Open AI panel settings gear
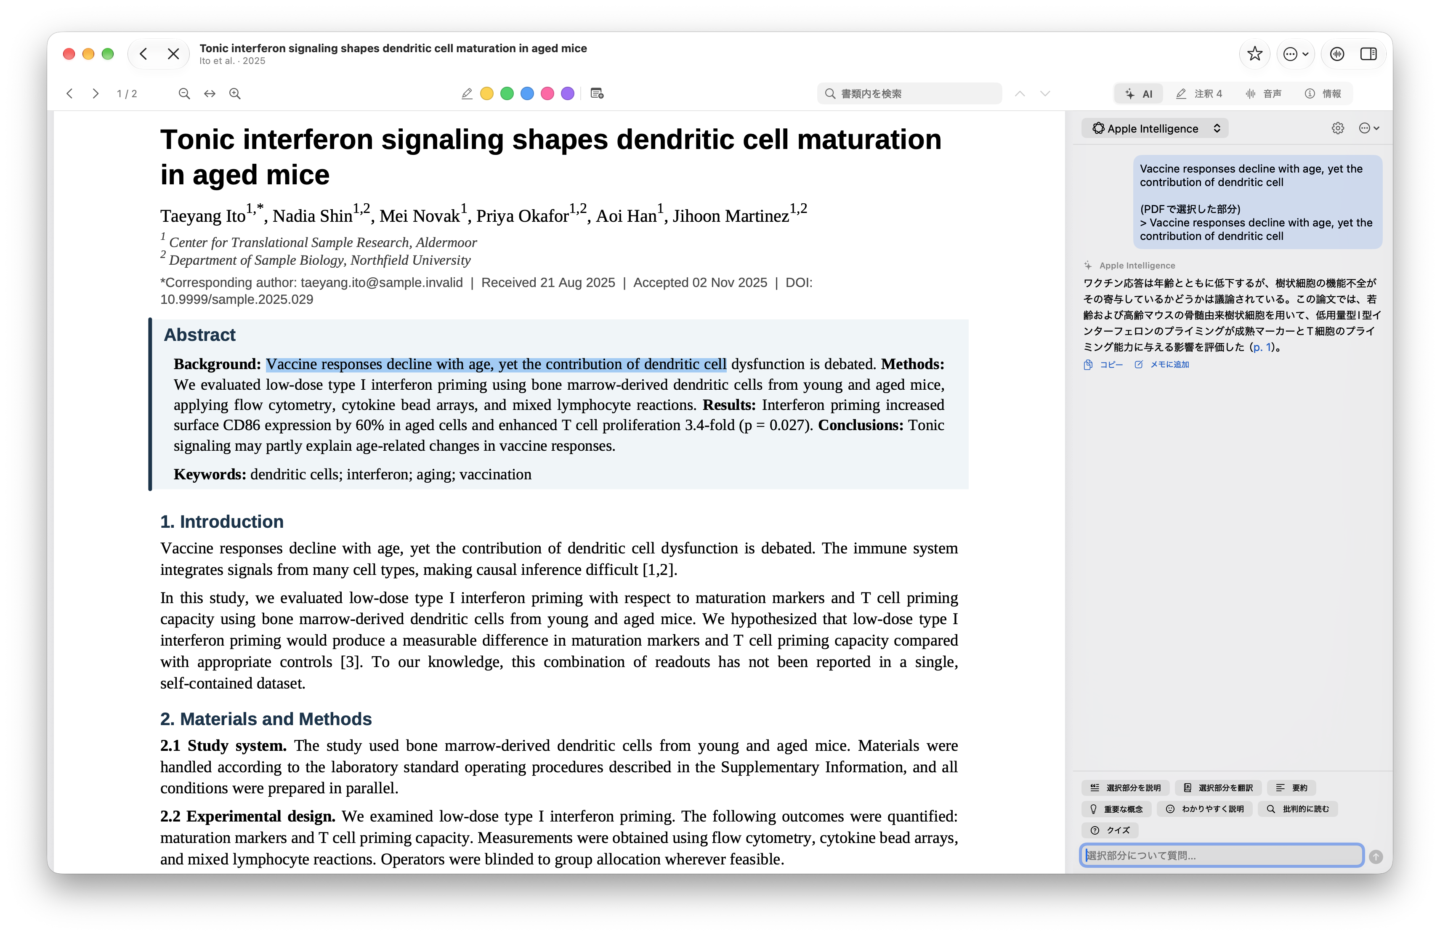Screen dimensions: 1440x936 click(1338, 128)
